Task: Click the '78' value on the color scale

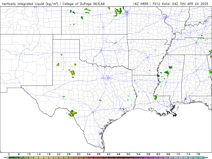Action: coord(198,154)
